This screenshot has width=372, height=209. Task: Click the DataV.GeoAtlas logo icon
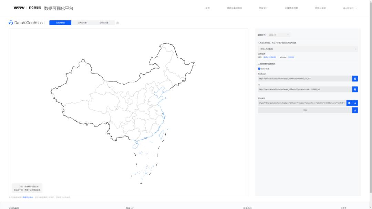click(11, 23)
